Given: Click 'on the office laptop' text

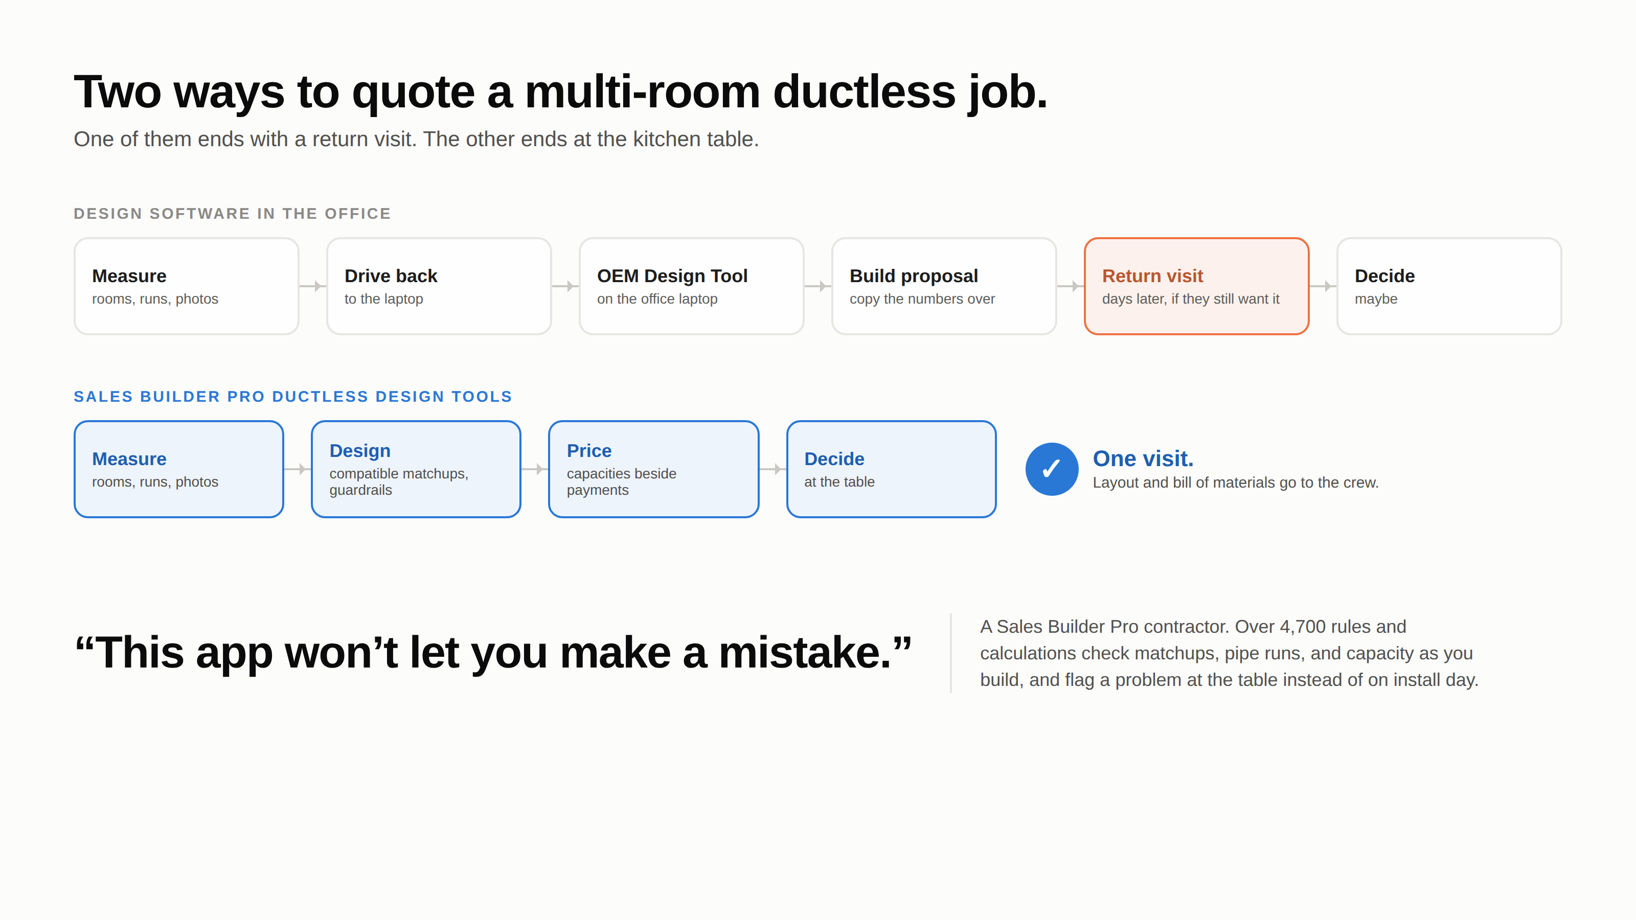Looking at the screenshot, I should click(657, 299).
